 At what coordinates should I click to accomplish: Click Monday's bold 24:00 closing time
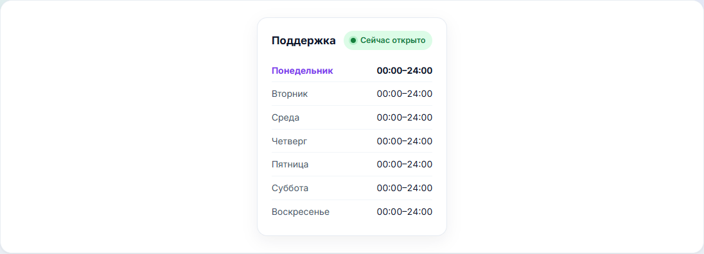[x=420, y=71]
